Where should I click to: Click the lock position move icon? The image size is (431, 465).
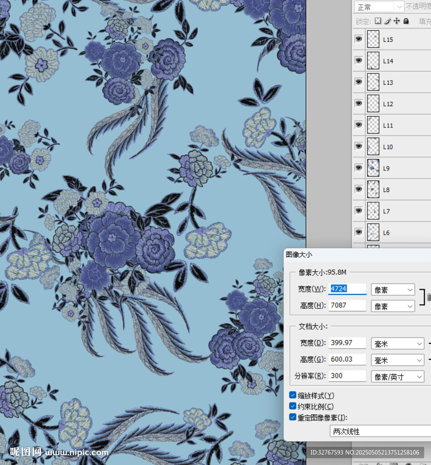pyautogui.click(x=397, y=21)
